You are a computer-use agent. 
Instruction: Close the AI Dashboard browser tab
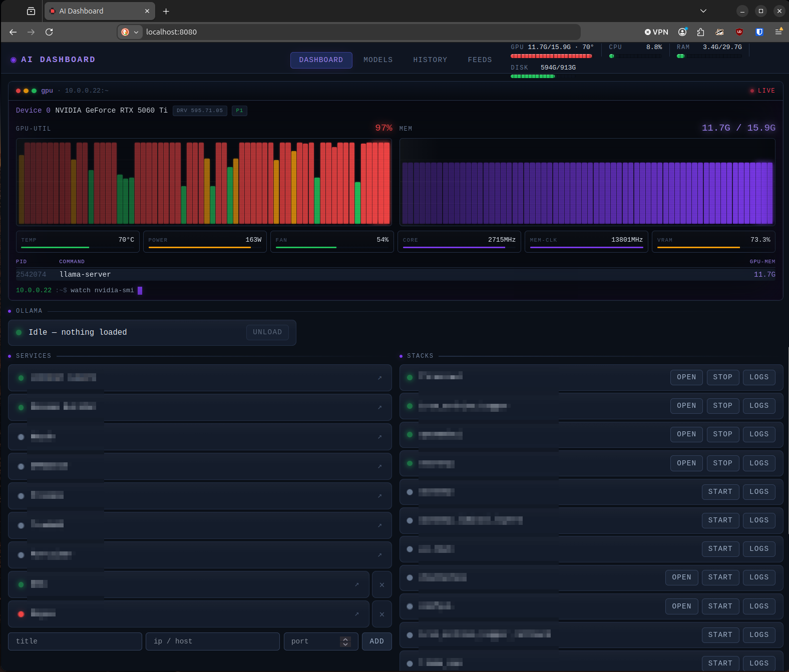click(x=147, y=11)
